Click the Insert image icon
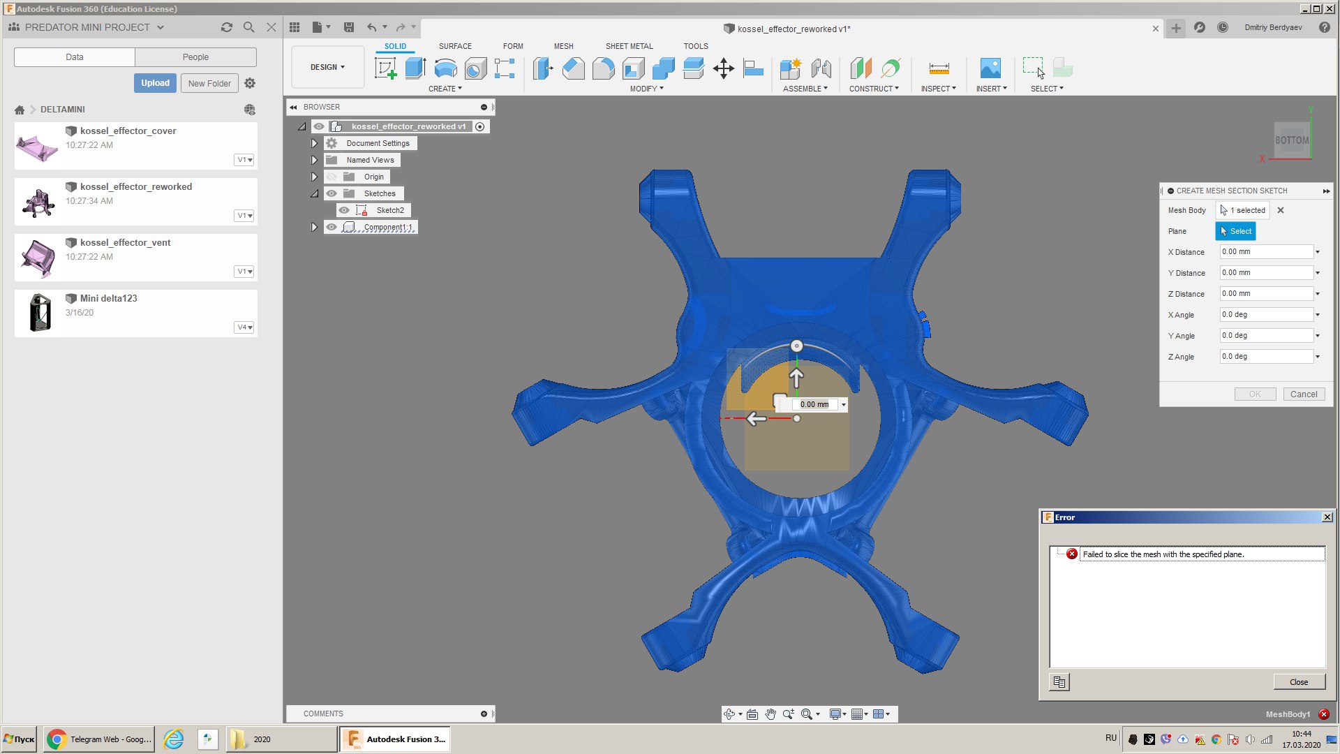Screen dimensions: 1340x754 pos(990,68)
